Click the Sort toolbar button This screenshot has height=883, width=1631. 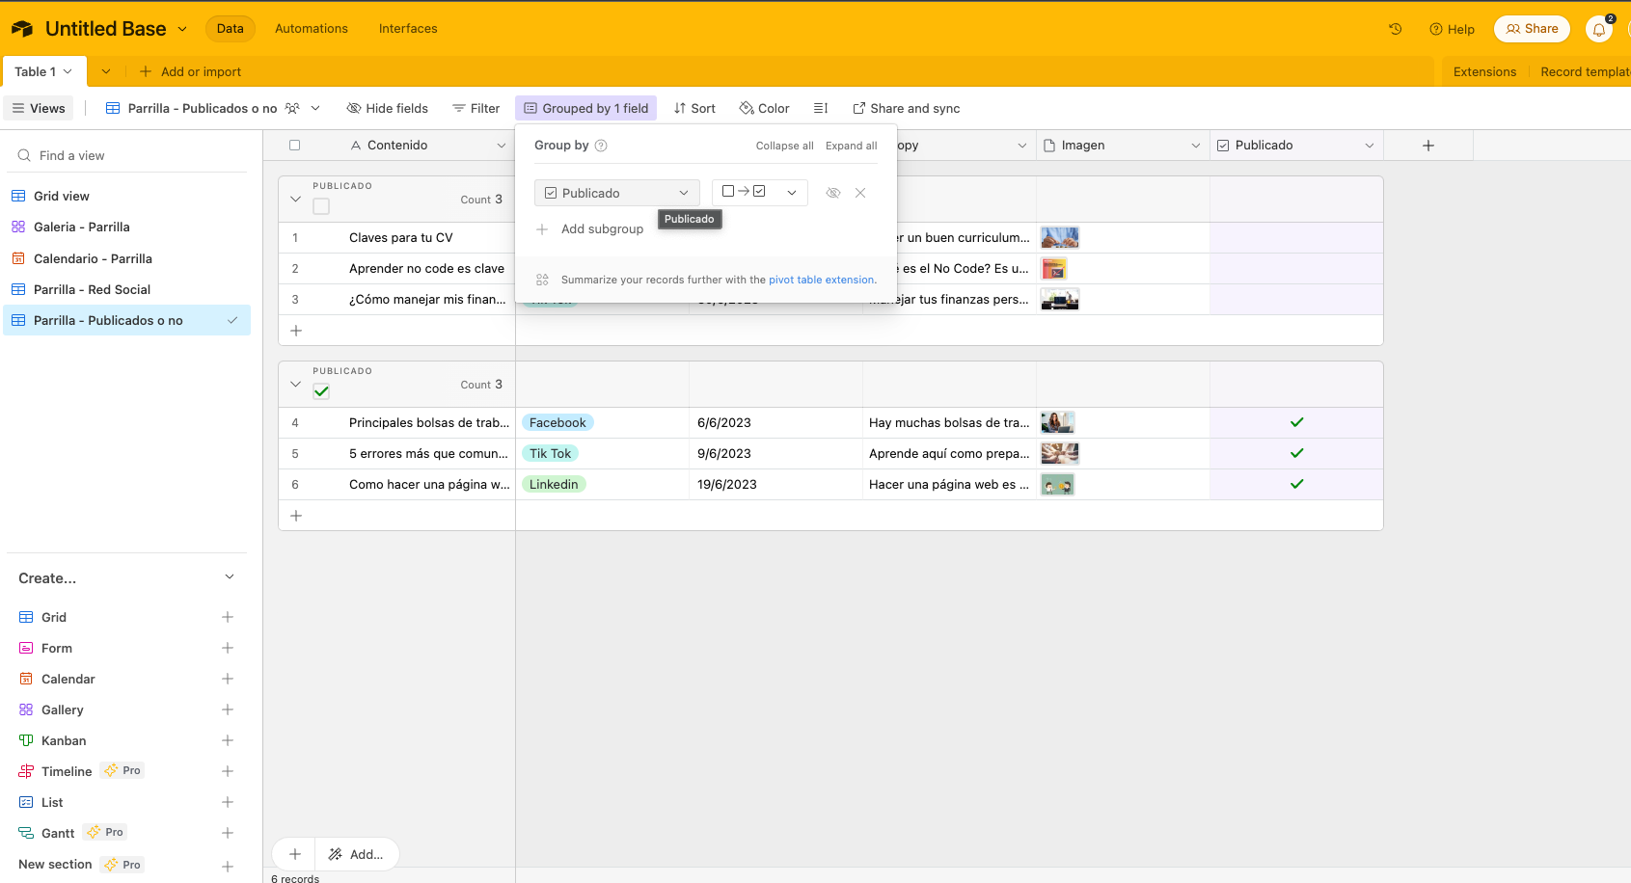(x=694, y=108)
